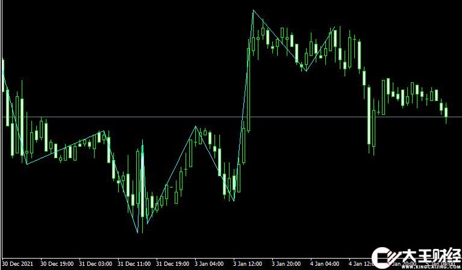Click the "30 Dec 2021" time axis label
Viewport: 462px width, 270px height.
click(x=18, y=263)
